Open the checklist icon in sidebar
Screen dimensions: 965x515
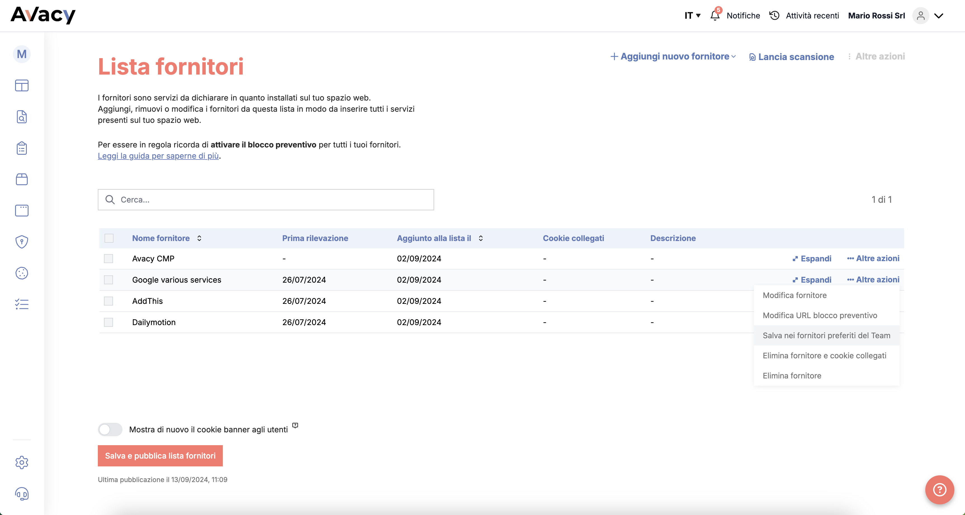tap(22, 304)
